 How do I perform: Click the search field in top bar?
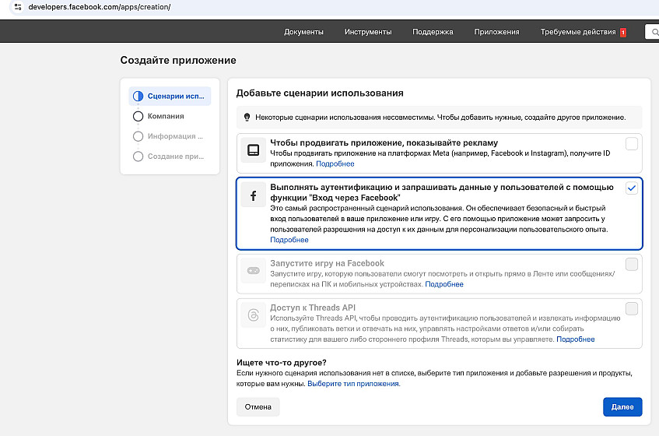(652, 32)
